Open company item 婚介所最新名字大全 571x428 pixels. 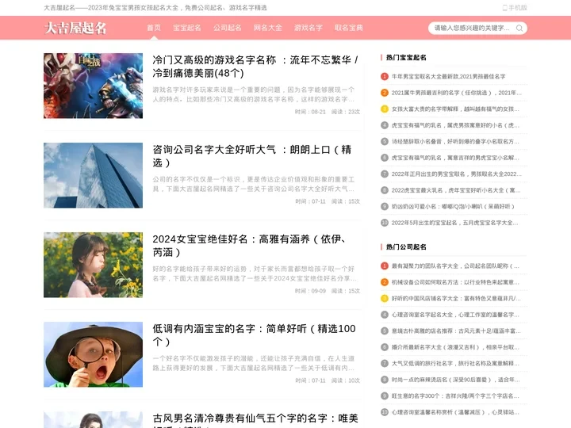(x=455, y=347)
